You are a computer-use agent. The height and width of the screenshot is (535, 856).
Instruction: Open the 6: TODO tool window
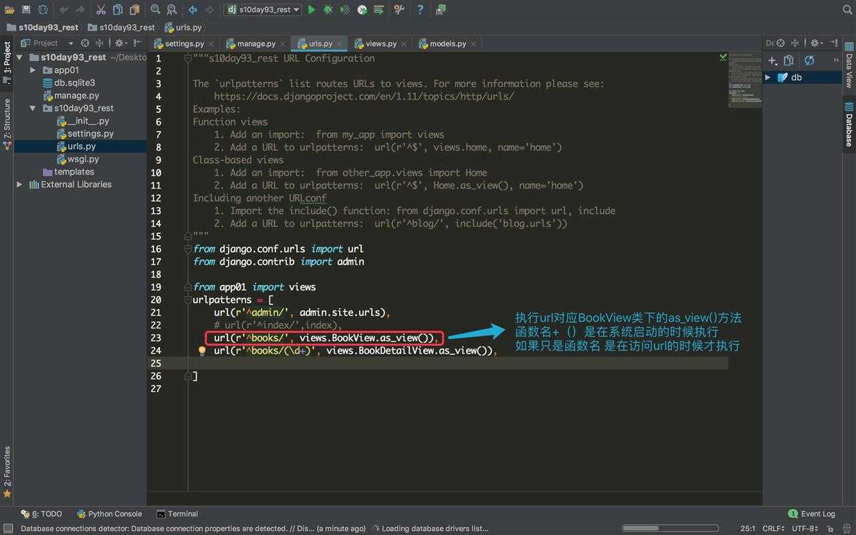click(x=42, y=514)
